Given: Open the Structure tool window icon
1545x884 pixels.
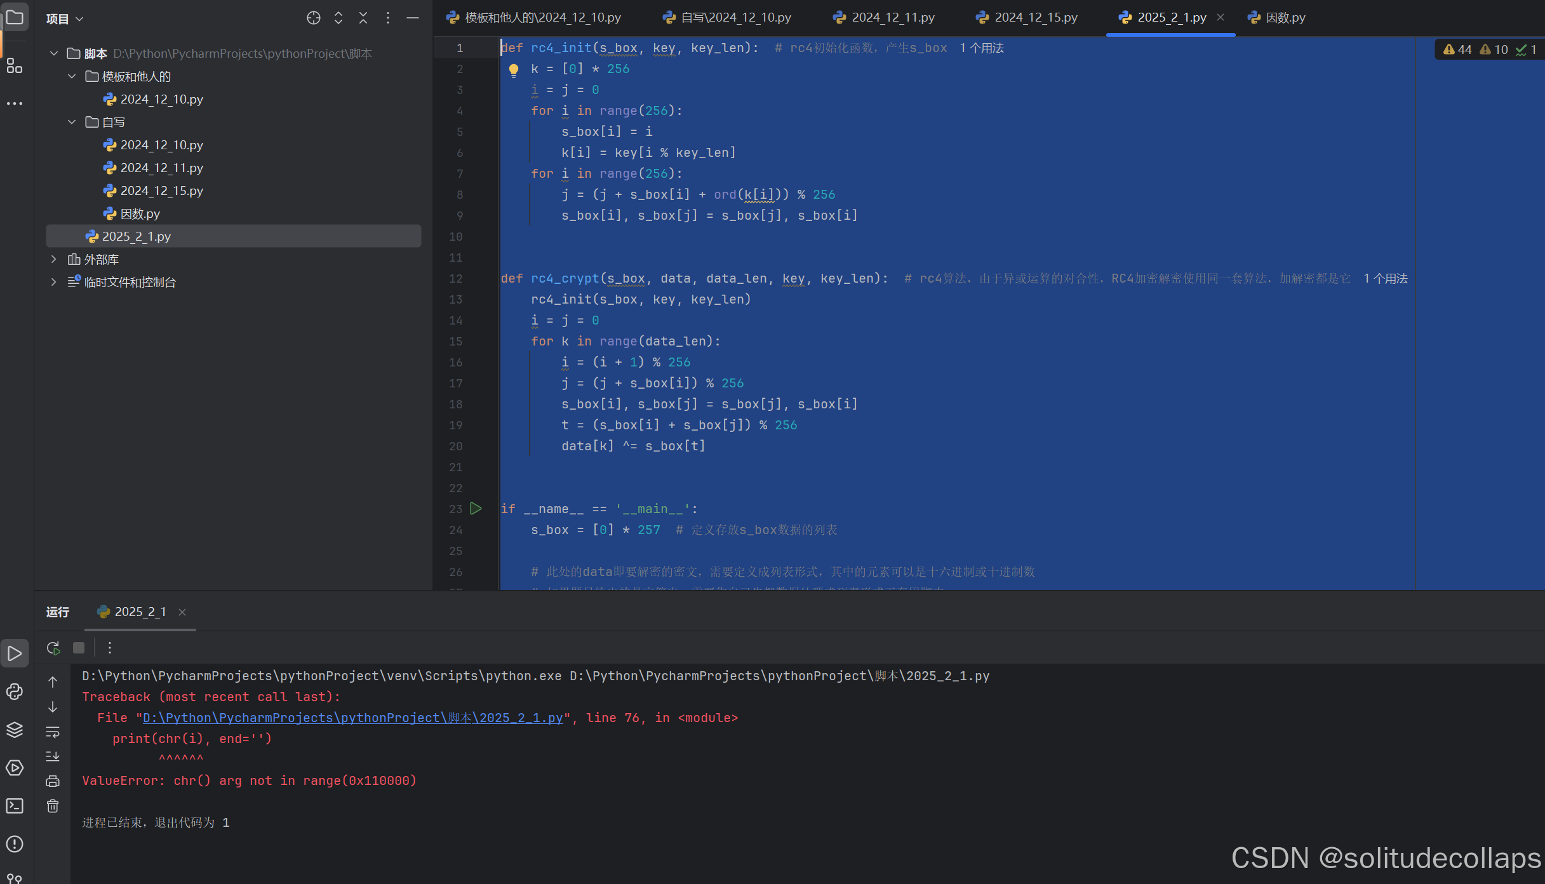Looking at the screenshot, I should click(x=15, y=65).
